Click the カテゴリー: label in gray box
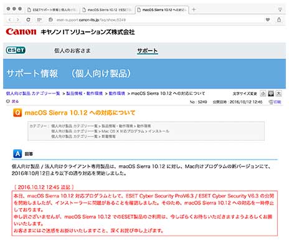 39,126
